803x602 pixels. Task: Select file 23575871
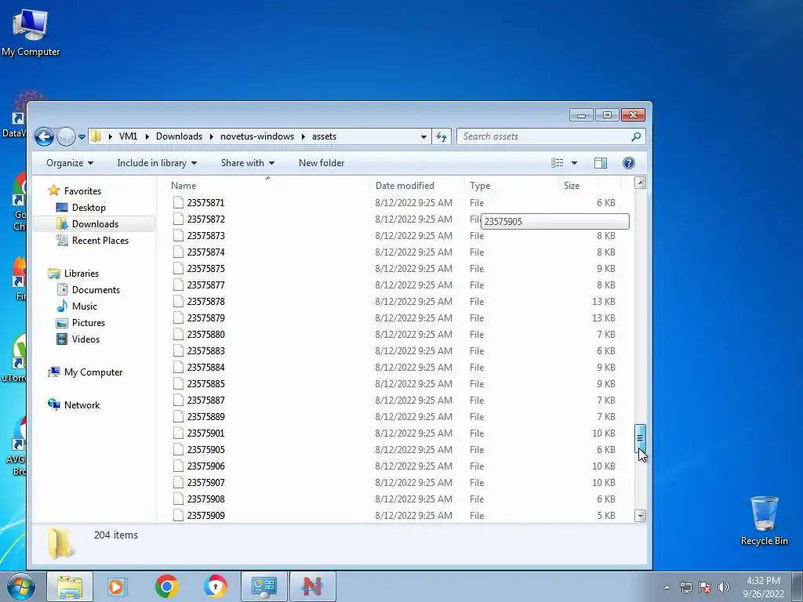[205, 203]
